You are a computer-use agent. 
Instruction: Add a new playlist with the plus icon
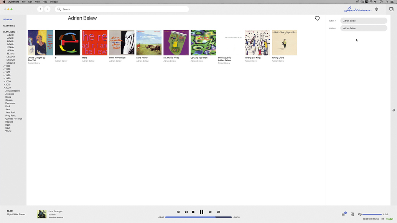17,32
